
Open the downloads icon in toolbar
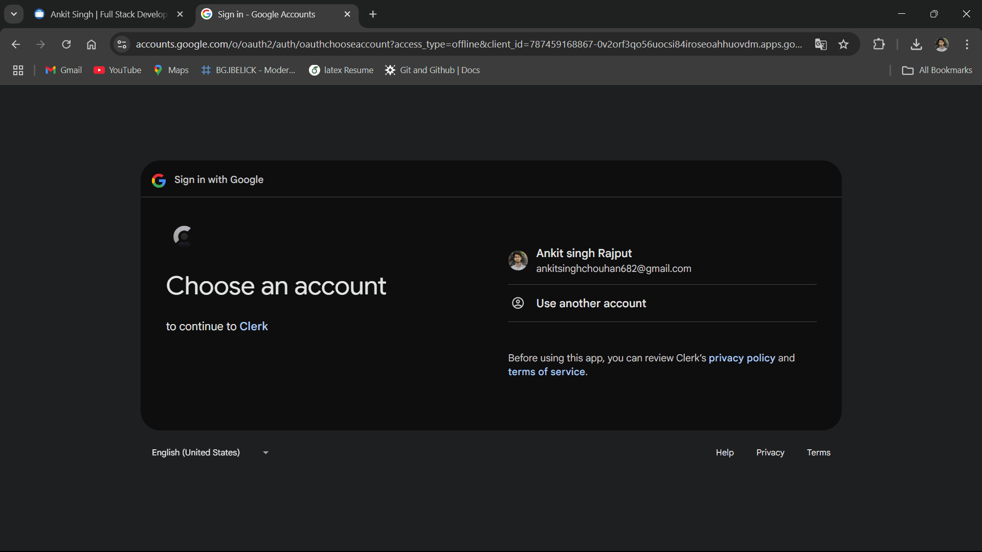[916, 44]
